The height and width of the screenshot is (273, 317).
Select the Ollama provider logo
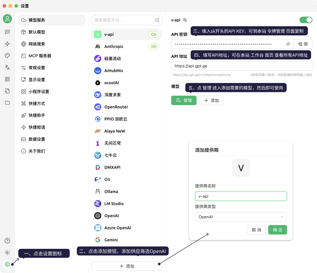coord(98,192)
